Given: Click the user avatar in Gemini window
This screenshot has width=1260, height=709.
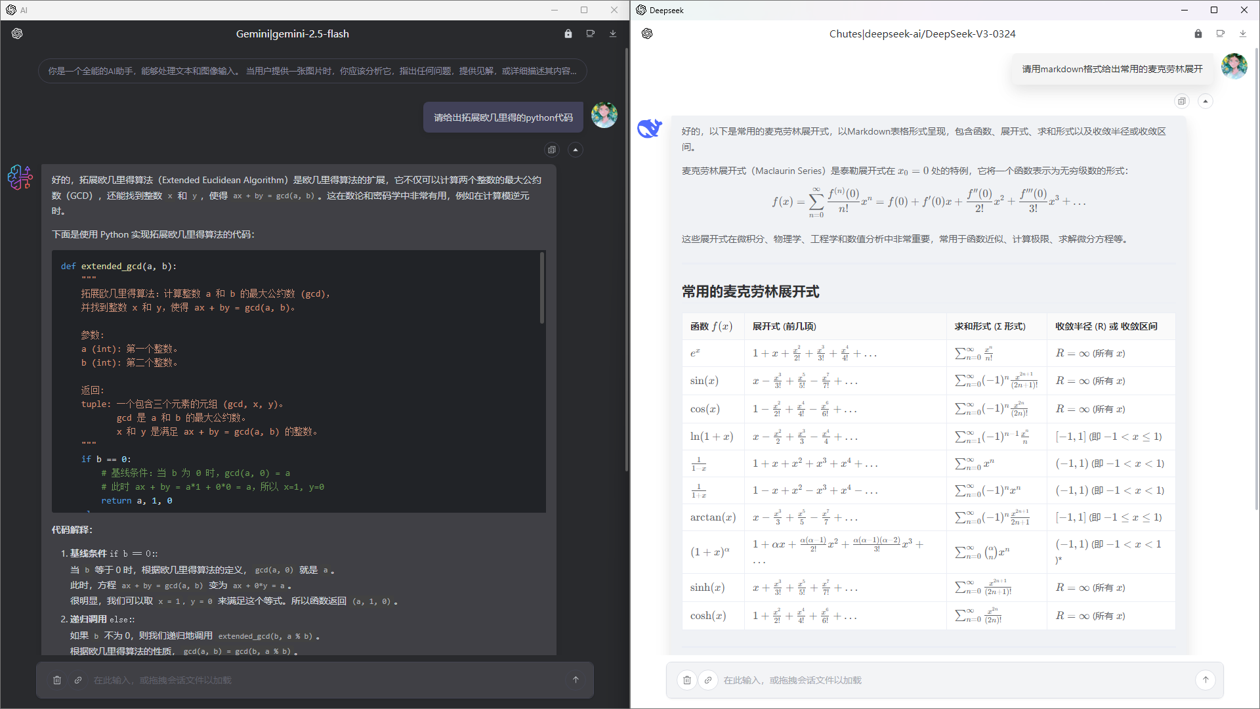Looking at the screenshot, I should 604,115.
